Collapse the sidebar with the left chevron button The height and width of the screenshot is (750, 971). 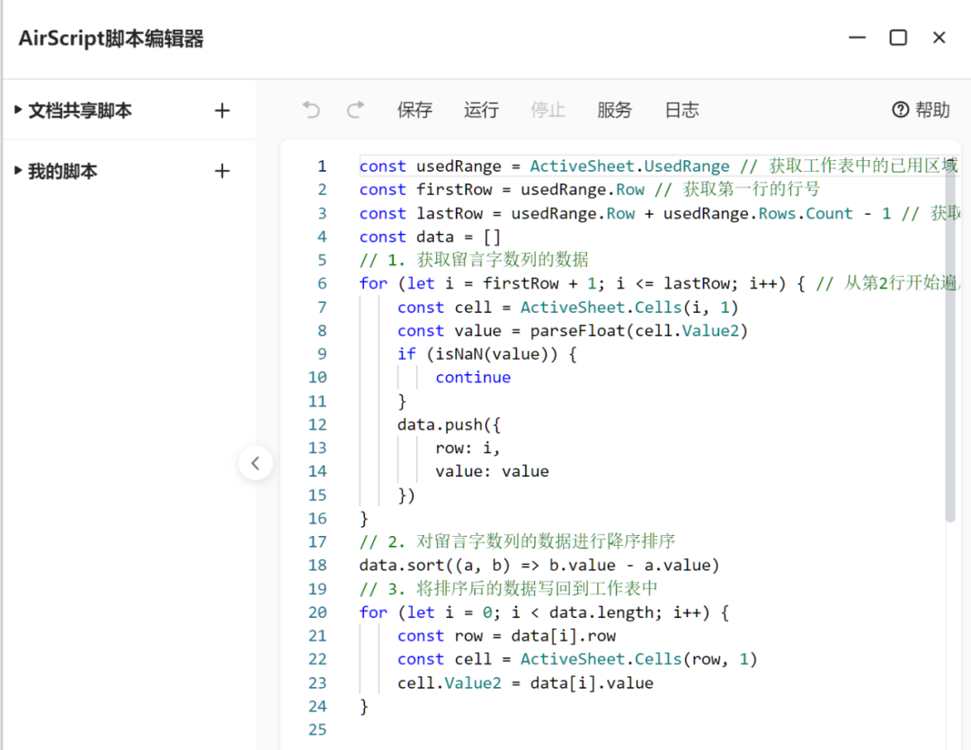255,462
